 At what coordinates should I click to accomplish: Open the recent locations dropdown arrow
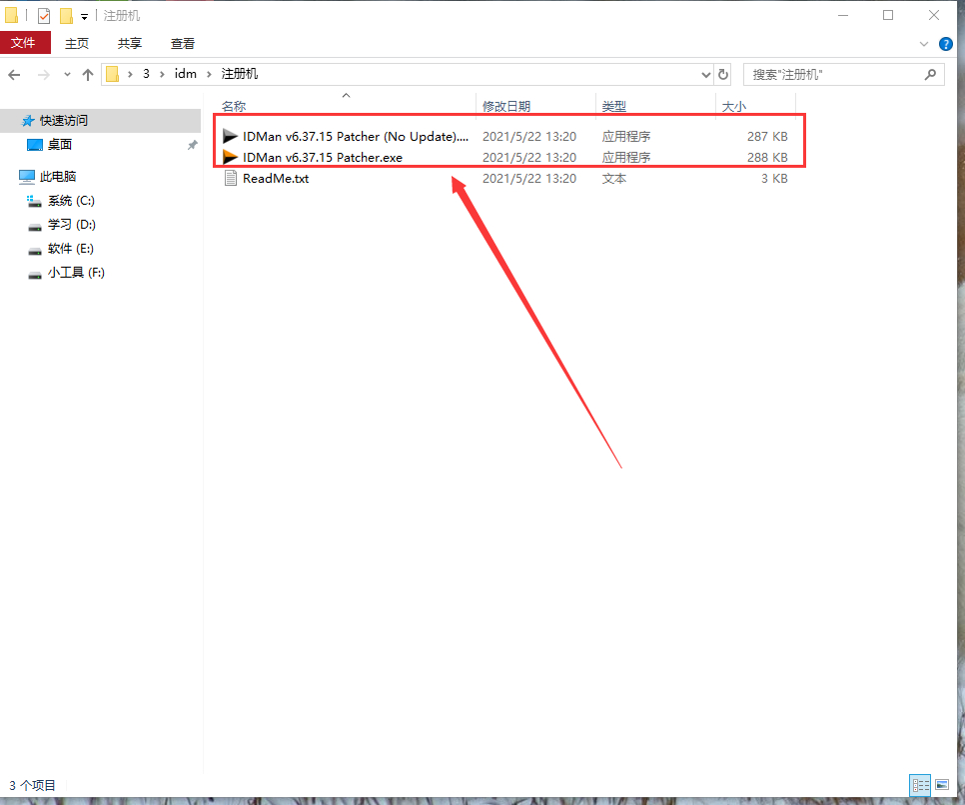pyautogui.click(x=67, y=75)
